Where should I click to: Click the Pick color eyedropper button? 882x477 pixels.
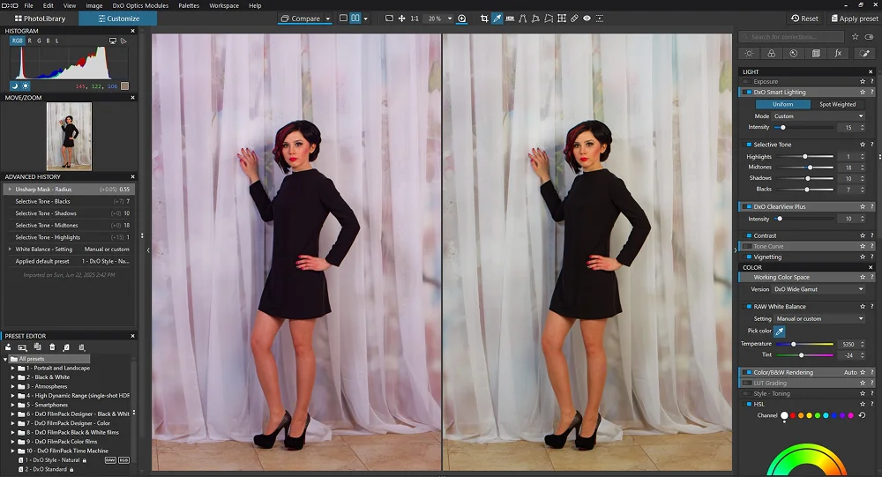click(x=780, y=332)
